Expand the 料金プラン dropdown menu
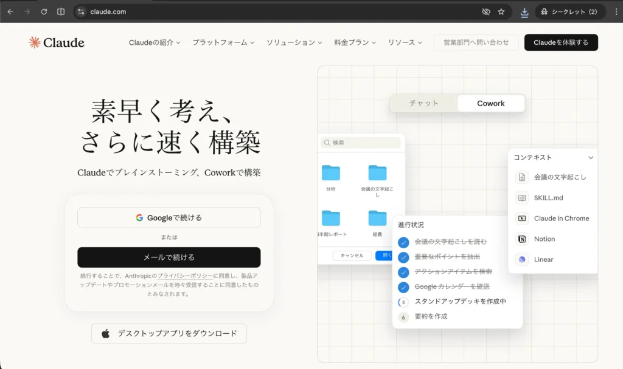The width and height of the screenshot is (623, 369). [355, 42]
